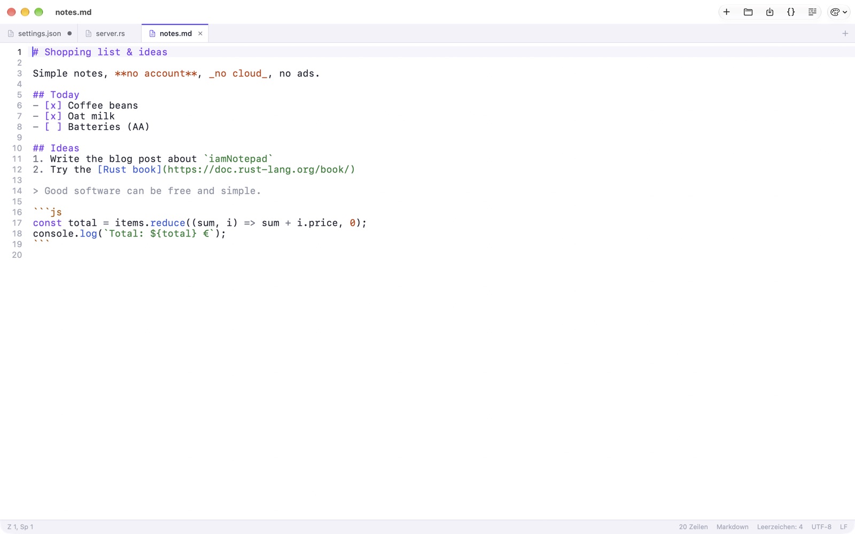Select the notes.md tab

175,34
